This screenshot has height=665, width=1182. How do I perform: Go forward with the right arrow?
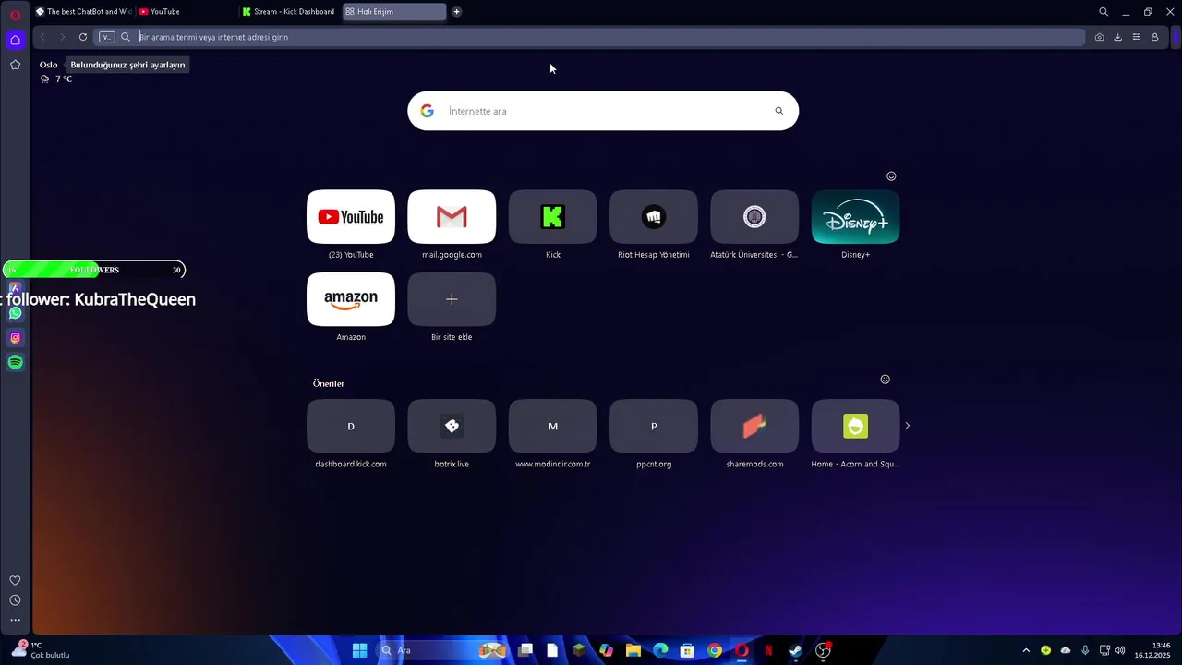pyautogui.click(x=63, y=37)
